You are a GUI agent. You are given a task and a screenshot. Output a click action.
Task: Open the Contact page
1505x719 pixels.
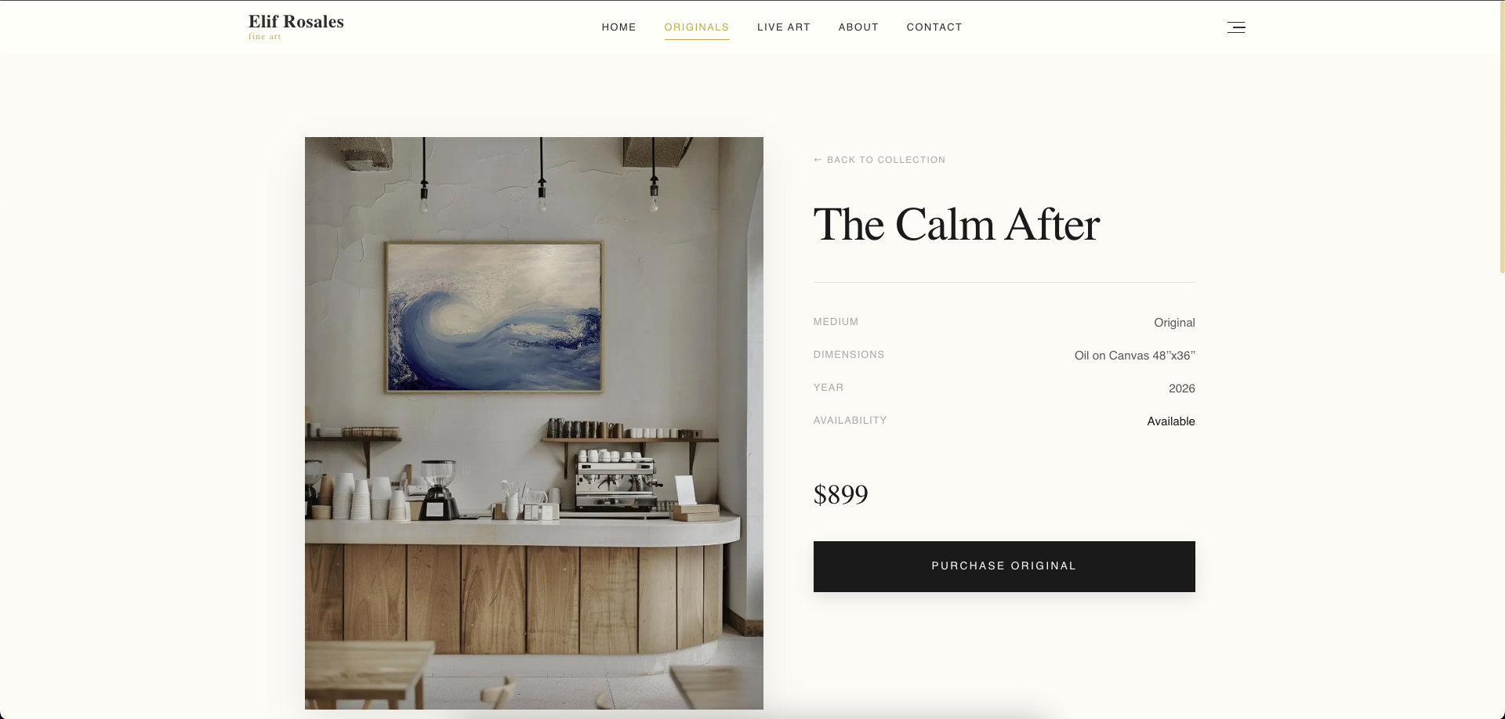(x=934, y=27)
